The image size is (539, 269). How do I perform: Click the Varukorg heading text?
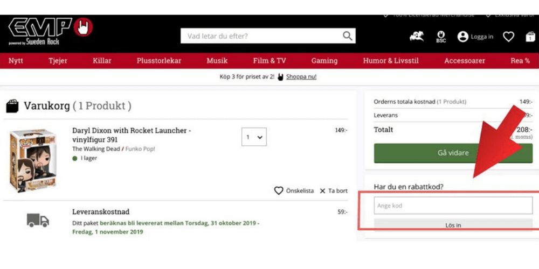(47, 106)
